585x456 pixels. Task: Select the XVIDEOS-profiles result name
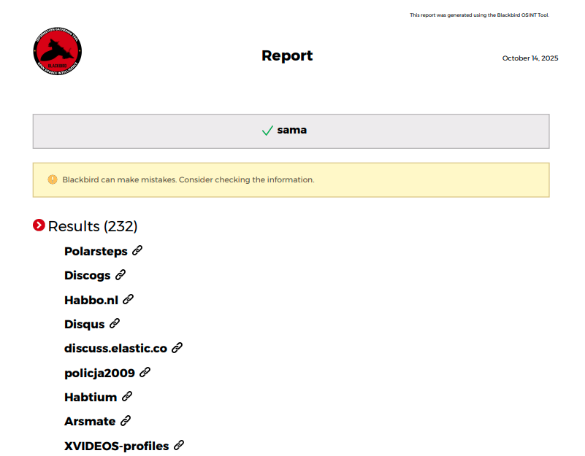(116, 447)
